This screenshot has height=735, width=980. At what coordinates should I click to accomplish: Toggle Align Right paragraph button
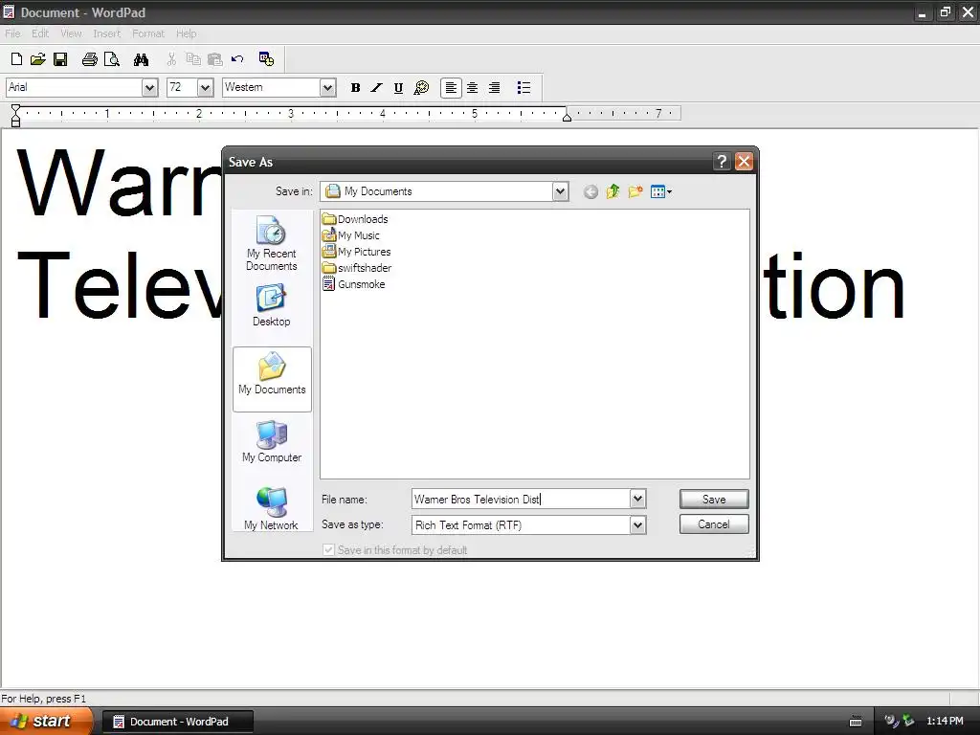pos(495,87)
